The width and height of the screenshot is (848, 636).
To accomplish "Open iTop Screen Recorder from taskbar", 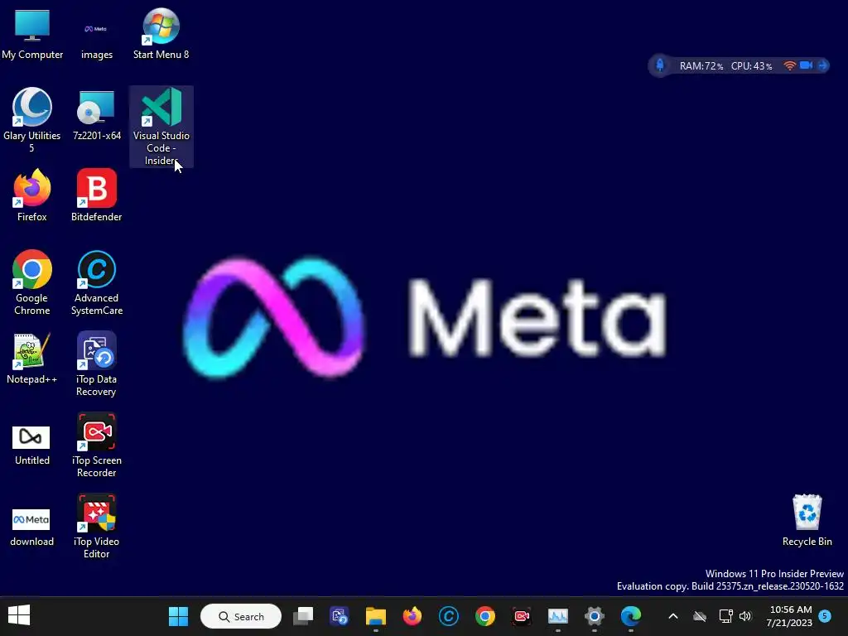I will point(522,616).
